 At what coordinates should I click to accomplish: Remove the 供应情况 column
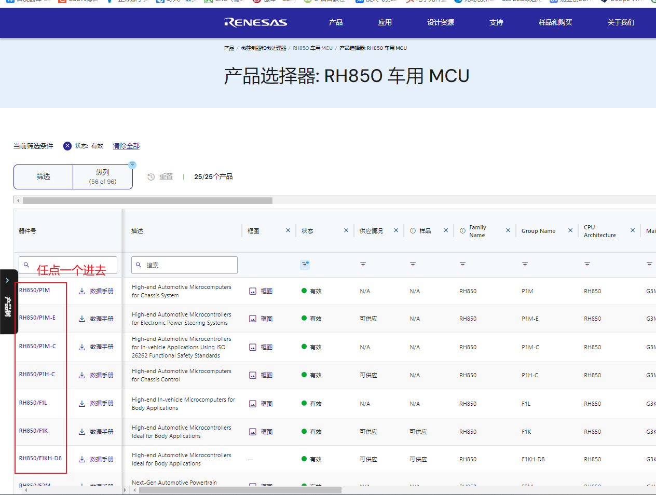click(x=396, y=230)
